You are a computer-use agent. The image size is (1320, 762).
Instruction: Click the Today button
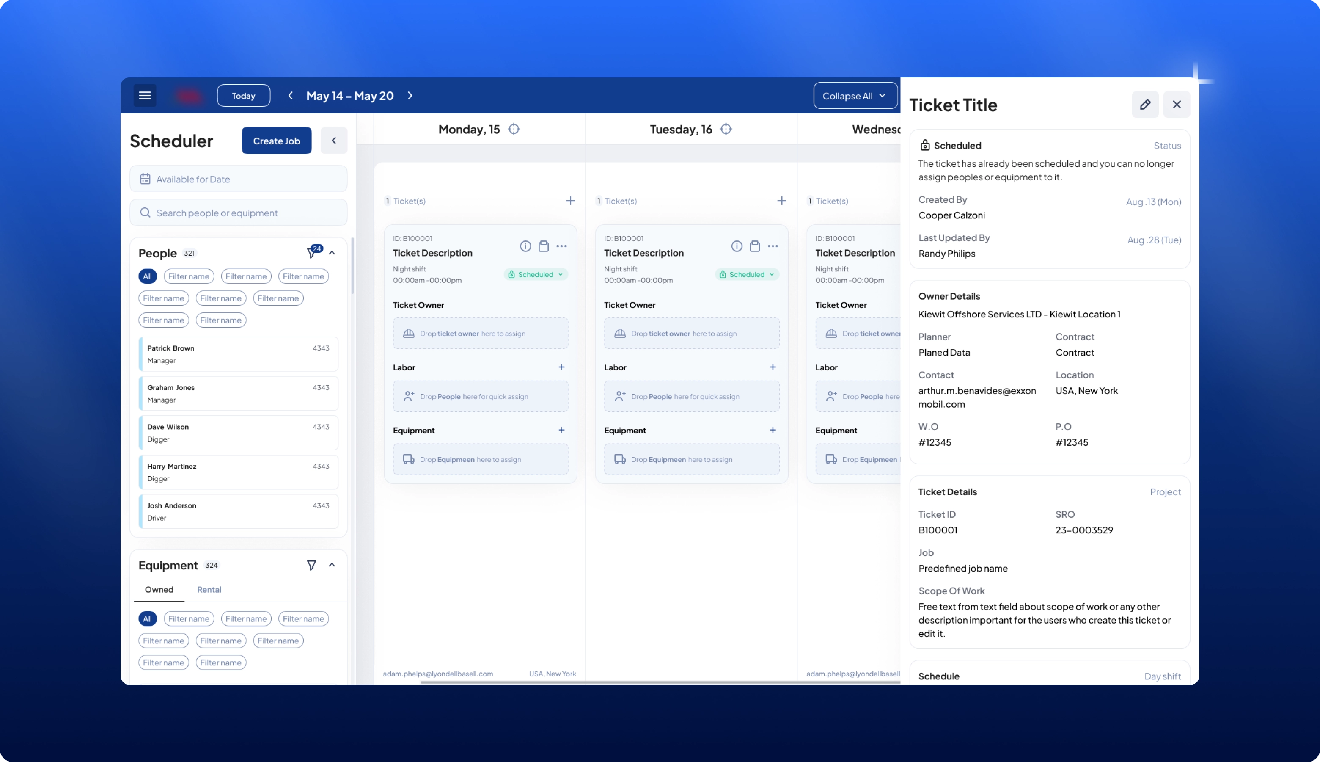pos(244,96)
